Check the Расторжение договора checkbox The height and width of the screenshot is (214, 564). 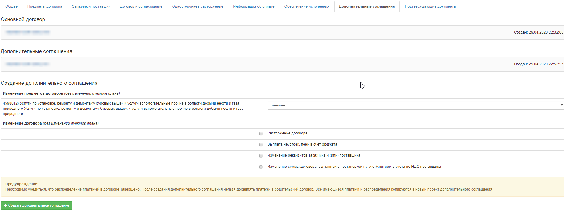click(x=261, y=134)
